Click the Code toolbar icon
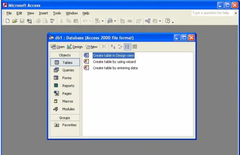 pos(122,21)
